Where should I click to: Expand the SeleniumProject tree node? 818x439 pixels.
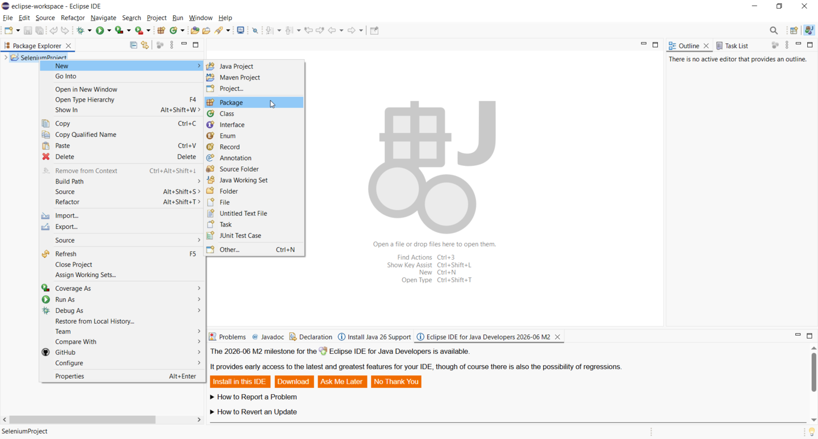(6, 57)
